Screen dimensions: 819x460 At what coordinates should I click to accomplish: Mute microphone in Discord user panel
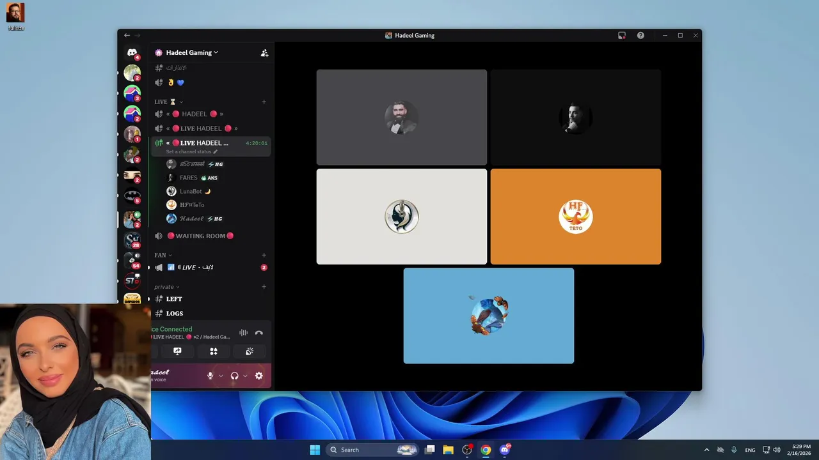pos(210,376)
